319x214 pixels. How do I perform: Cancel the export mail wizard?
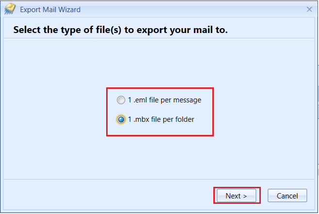pyautogui.click(x=287, y=196)
